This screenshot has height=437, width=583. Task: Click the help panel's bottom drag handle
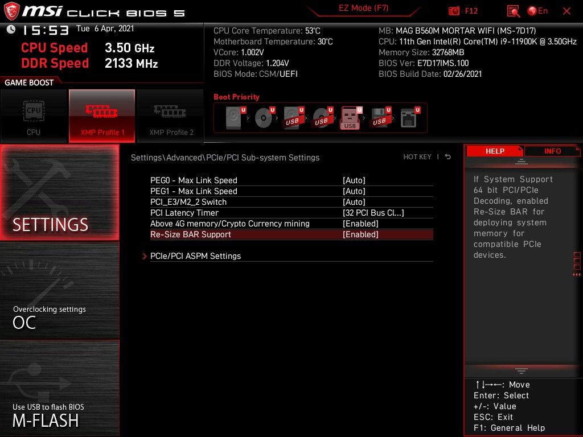[522, 370]
